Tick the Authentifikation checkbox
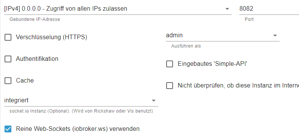The image size is (299, 140). (x=8, y=59)
